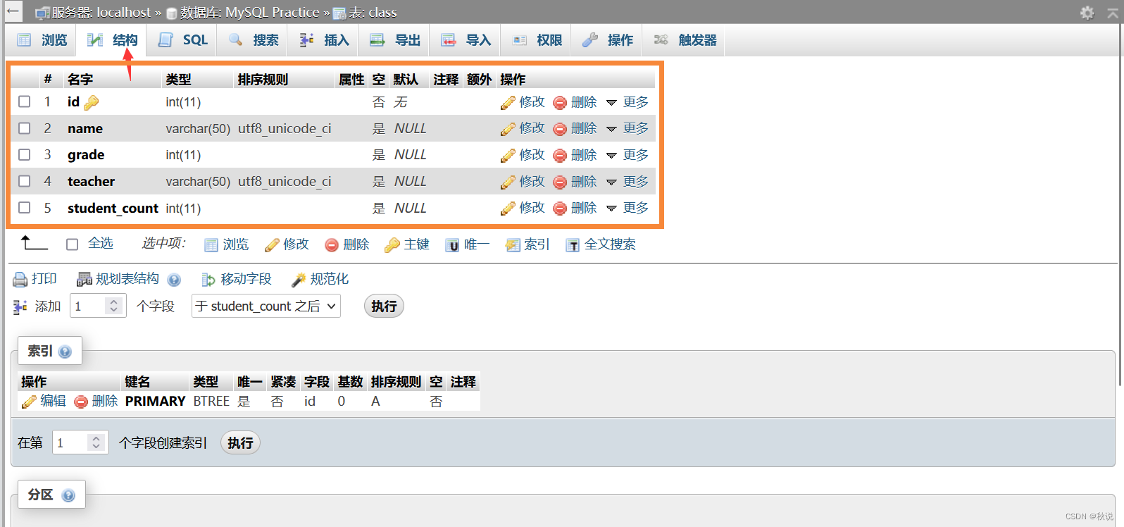Click the 'MySQL Practice' database breadcrumb

click(x=272, y=12)
